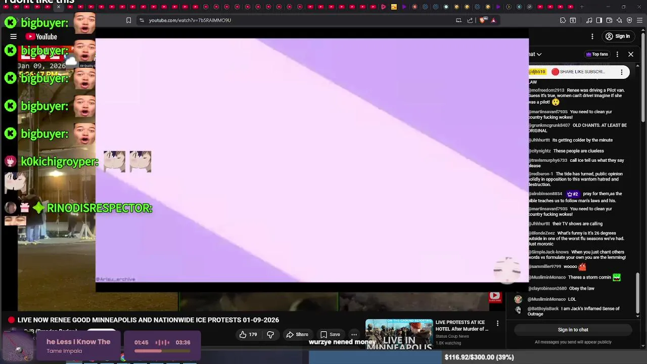Click username @grunkmcgrunk8407 in chat

point(549,125)
